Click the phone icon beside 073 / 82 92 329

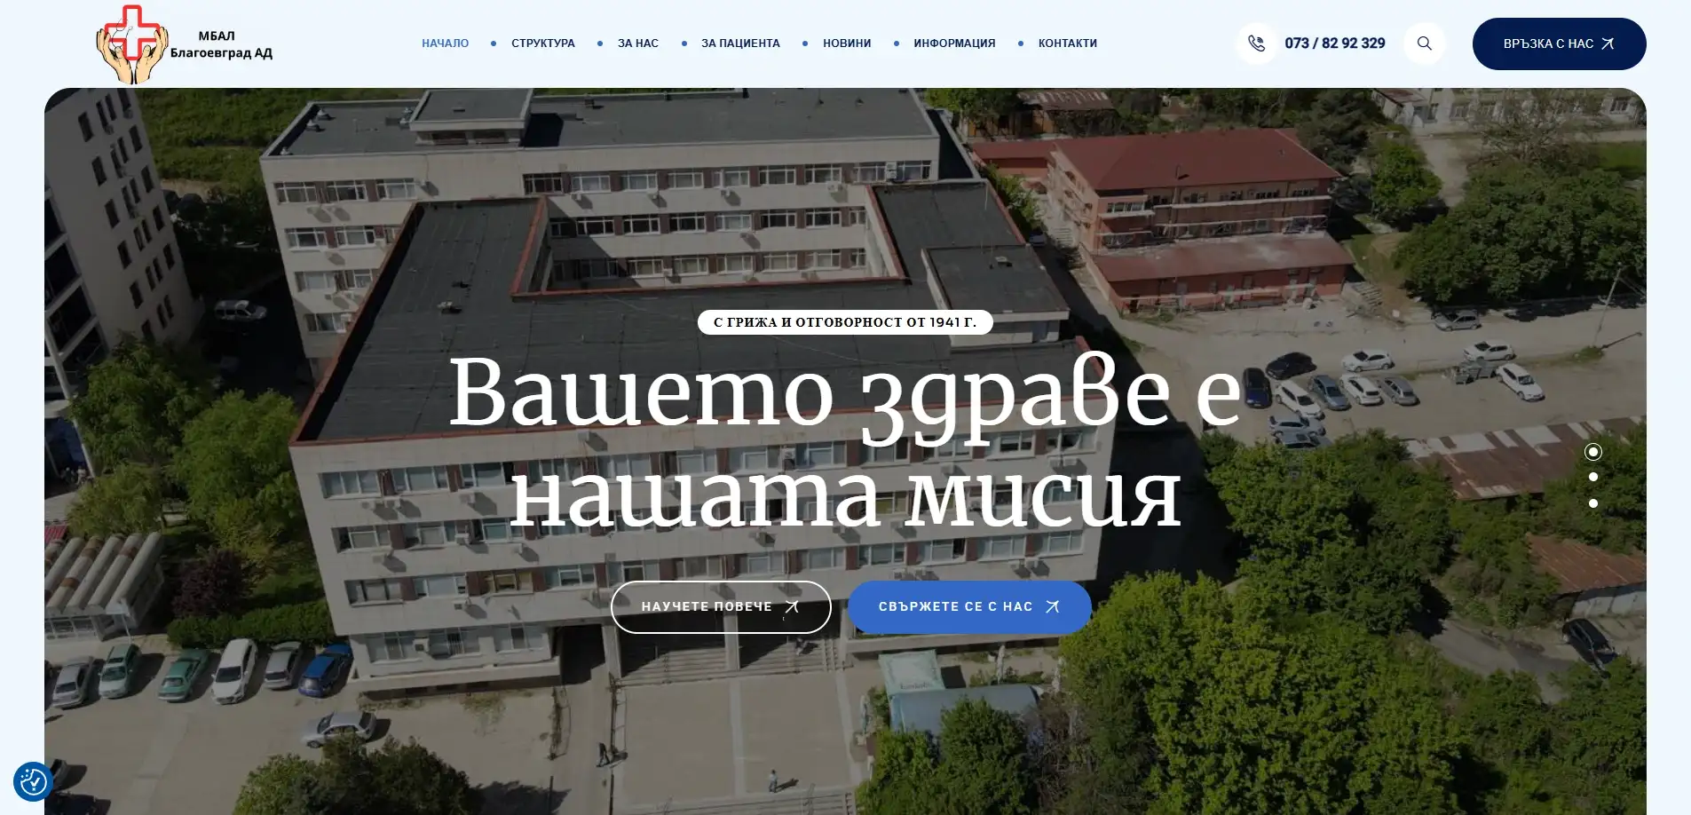click(x=1256, y=44)
